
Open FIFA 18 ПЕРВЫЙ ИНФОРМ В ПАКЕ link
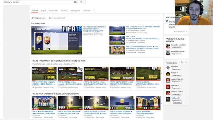tap(143, 47)
